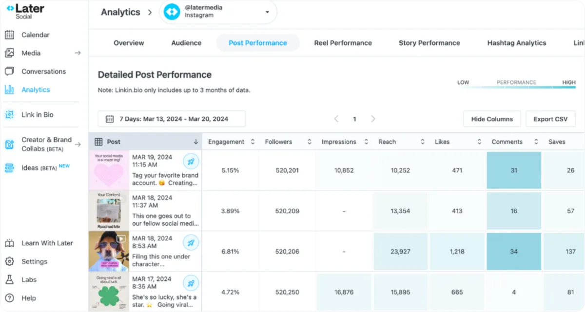Open the 7 Days date range picker
The image size is (585, 312).
[172, 119]
